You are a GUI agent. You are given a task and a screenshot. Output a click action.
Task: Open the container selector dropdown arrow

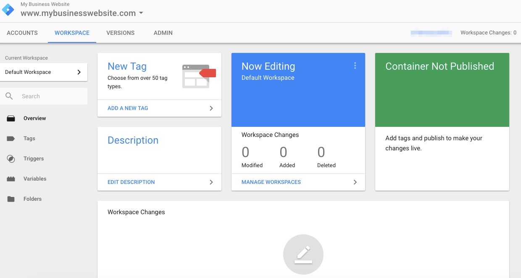pyautogui.click(x=141, y=13)
